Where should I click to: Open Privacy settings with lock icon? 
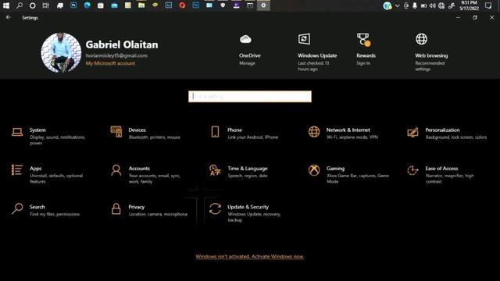pyautogui.click(x=150, y=210)
